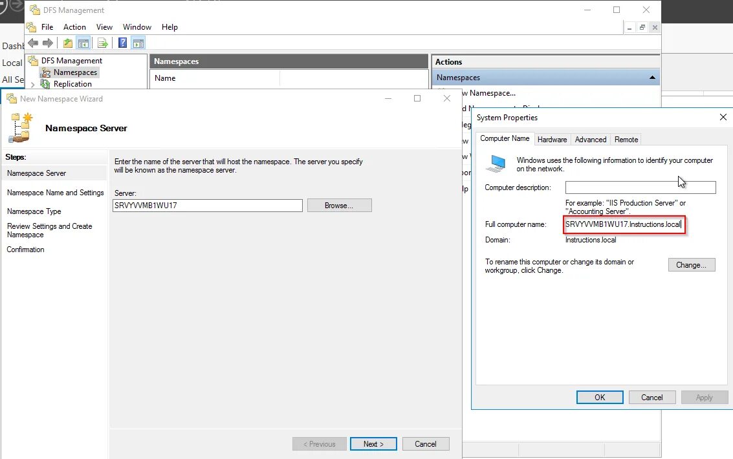Click OK in System Properties
This screenshot has height=459, width=733.
pyautogui.click(x=600, y=398)
